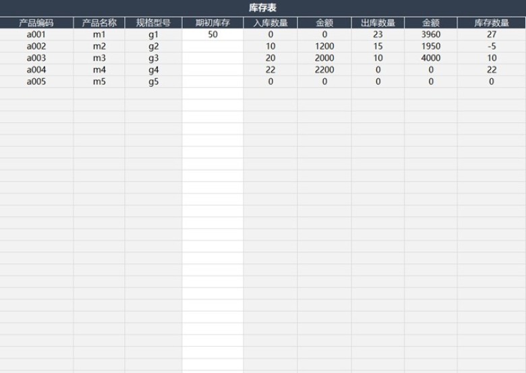The height and width of the screenshot is (373, 526).
Task: Select cell a004
Action: pos(36,69)
